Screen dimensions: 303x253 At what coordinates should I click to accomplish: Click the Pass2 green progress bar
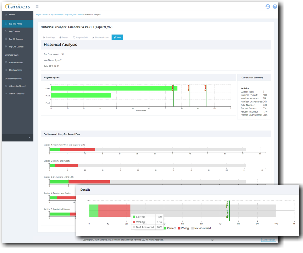81,96
